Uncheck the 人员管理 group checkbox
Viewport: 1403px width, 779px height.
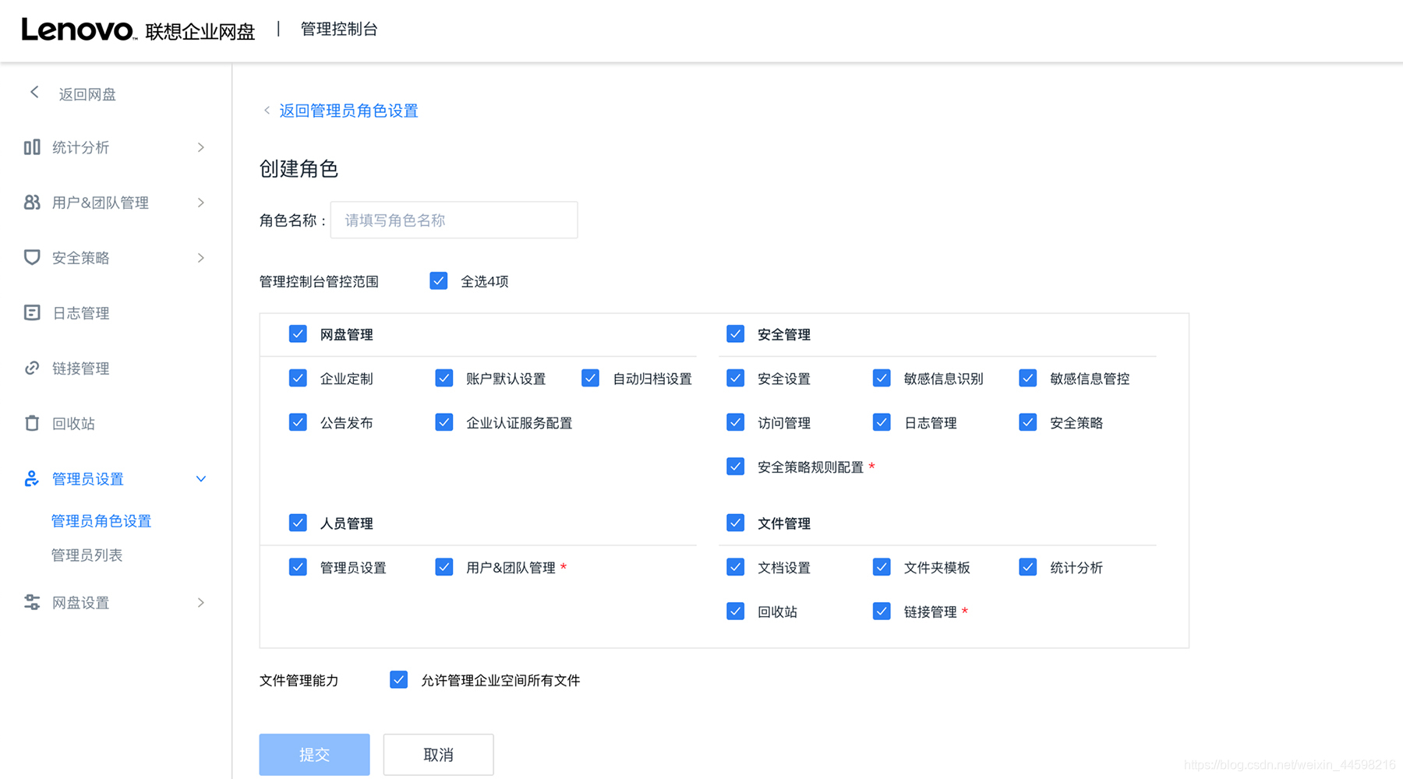tap(298, 523)
